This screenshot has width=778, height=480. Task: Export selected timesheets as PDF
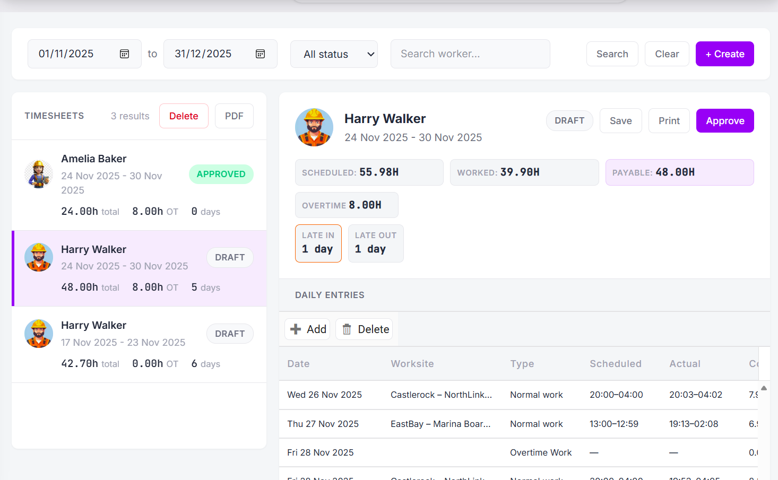(x=234, y=116)
